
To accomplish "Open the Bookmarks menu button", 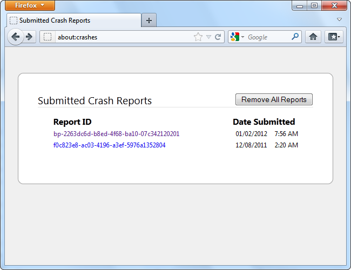I will click(x=334, y=37).
